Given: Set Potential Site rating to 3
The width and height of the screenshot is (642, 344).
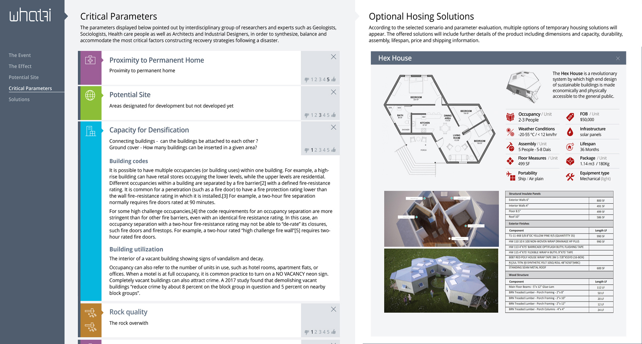Looking at the screenshot, I should [320, 115].
